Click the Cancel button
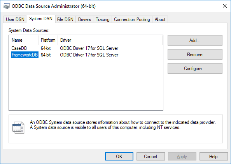The height and width of the screenshot is (164, 231). pos(150,157)
